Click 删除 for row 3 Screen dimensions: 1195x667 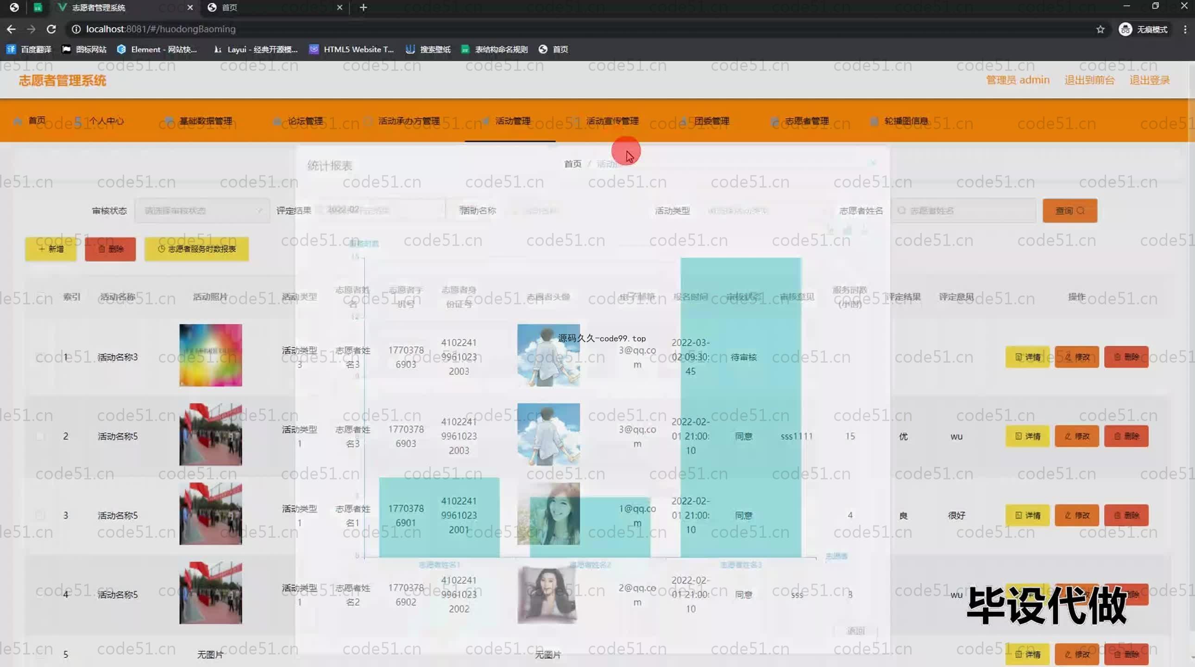click(x=1126, y=516)
